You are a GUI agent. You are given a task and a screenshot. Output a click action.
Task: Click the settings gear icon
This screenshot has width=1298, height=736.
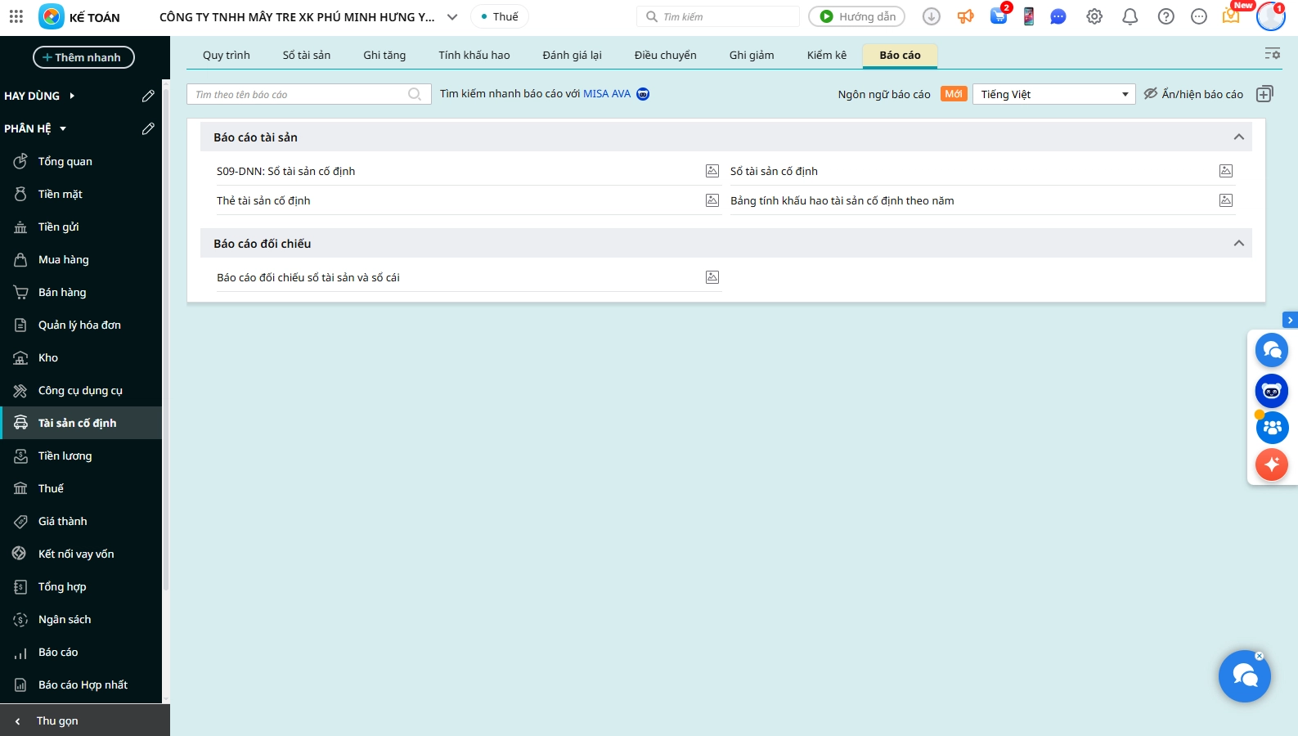click(x=1094, y=16)
